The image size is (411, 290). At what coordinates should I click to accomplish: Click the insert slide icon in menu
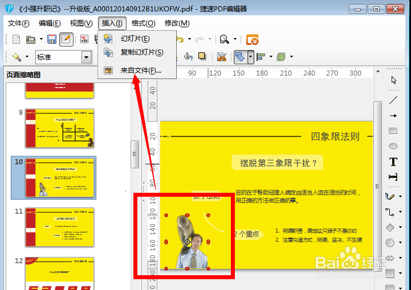click(x=108, y=39)
